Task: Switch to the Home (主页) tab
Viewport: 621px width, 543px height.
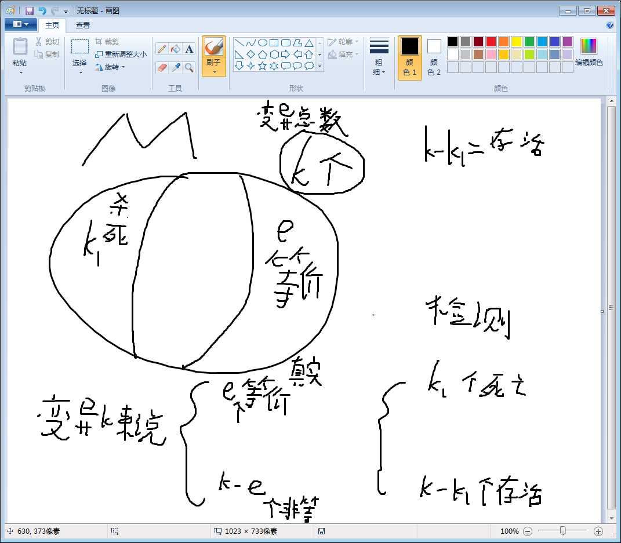Action: 52,25
